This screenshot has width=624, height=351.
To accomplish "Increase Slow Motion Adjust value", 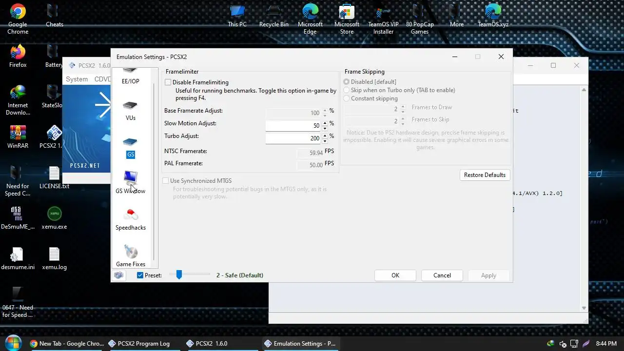I will click(x=325, y=123).
